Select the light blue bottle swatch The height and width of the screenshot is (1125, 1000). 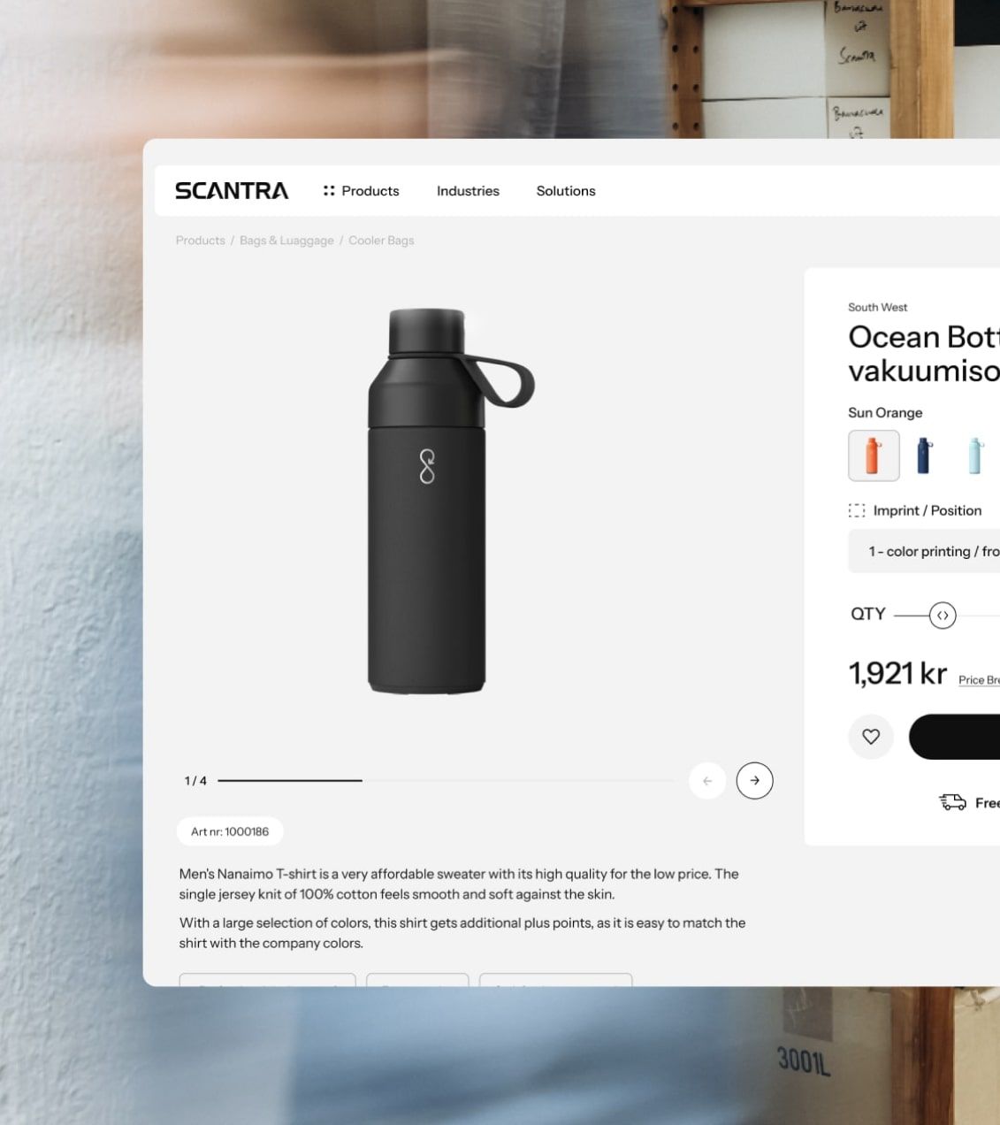click(x=975, y=455)
